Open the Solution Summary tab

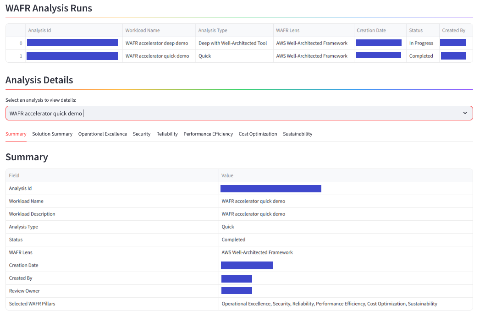click(52, 134)
